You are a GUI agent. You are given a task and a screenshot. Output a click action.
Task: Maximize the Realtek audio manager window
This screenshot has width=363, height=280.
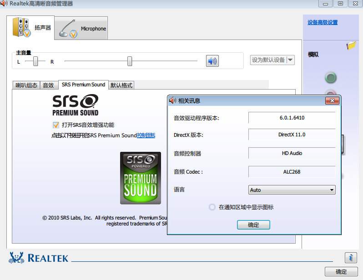(340, 4)
